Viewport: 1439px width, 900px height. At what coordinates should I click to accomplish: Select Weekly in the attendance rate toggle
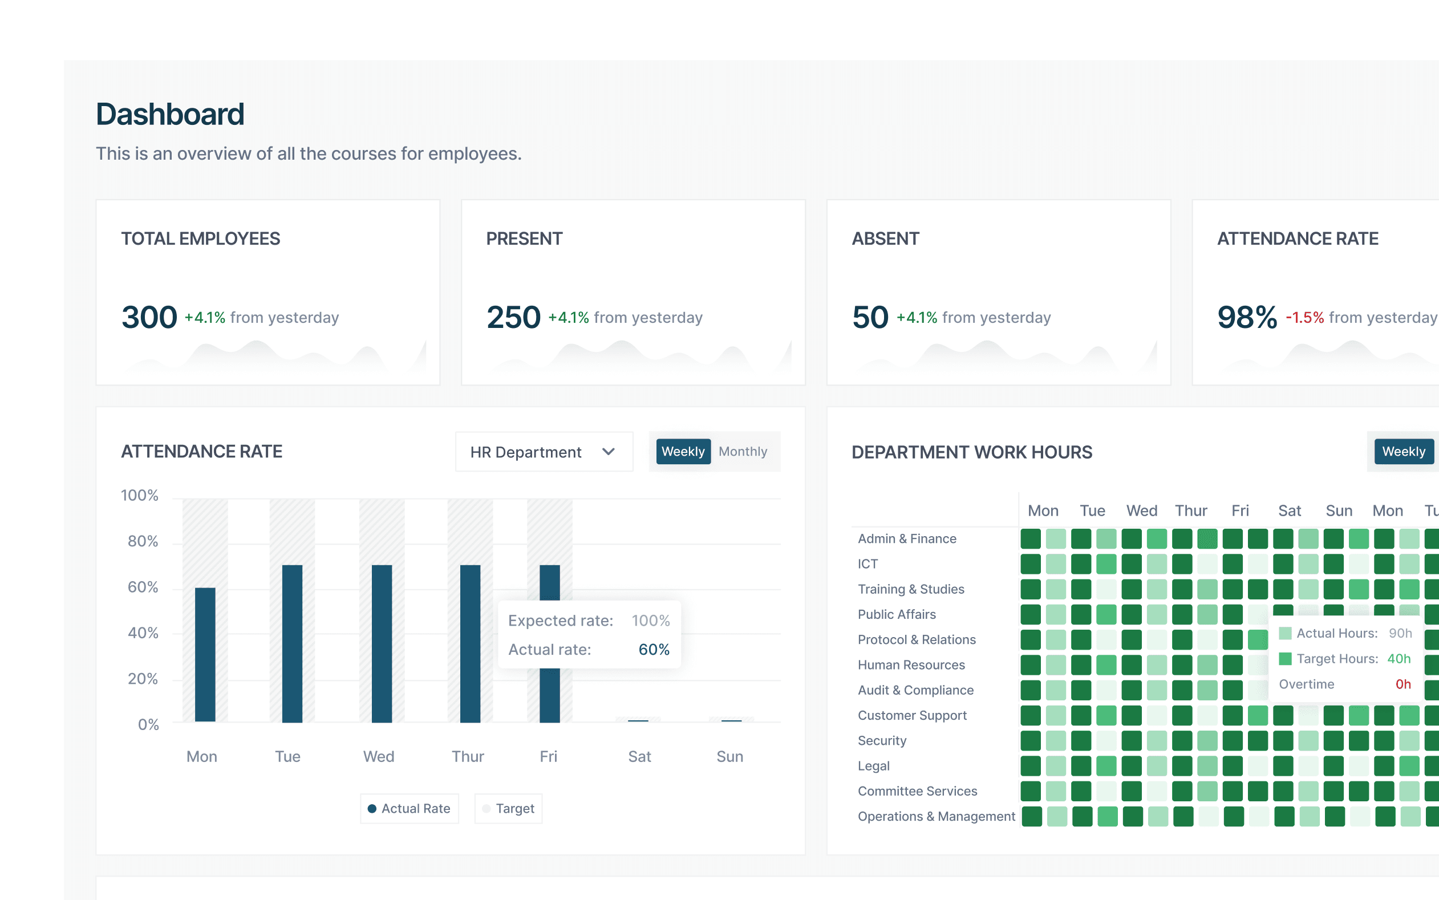(683, 451)
